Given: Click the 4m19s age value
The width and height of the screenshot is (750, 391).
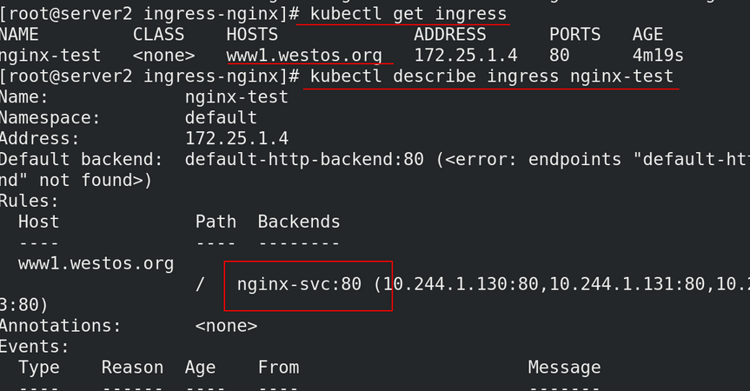Looking at the screenshot, I should (x=658, y=56).
